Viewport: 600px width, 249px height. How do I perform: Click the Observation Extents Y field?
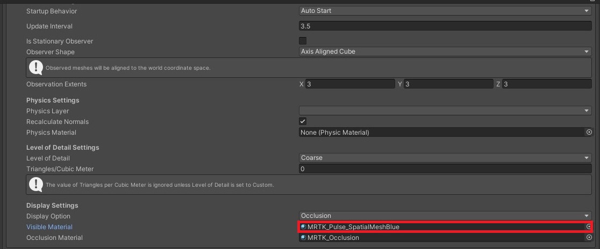[x=448, y=84]
